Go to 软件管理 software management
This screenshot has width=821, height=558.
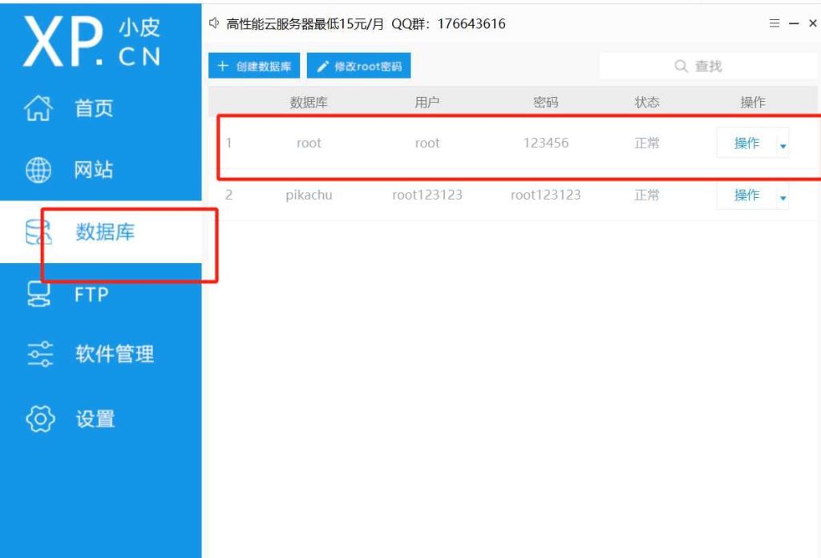[x=115, y=354]
